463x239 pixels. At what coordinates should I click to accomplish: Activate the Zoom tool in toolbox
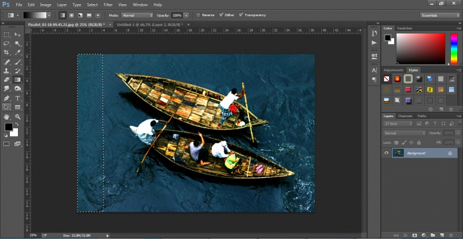click(18, 117)
